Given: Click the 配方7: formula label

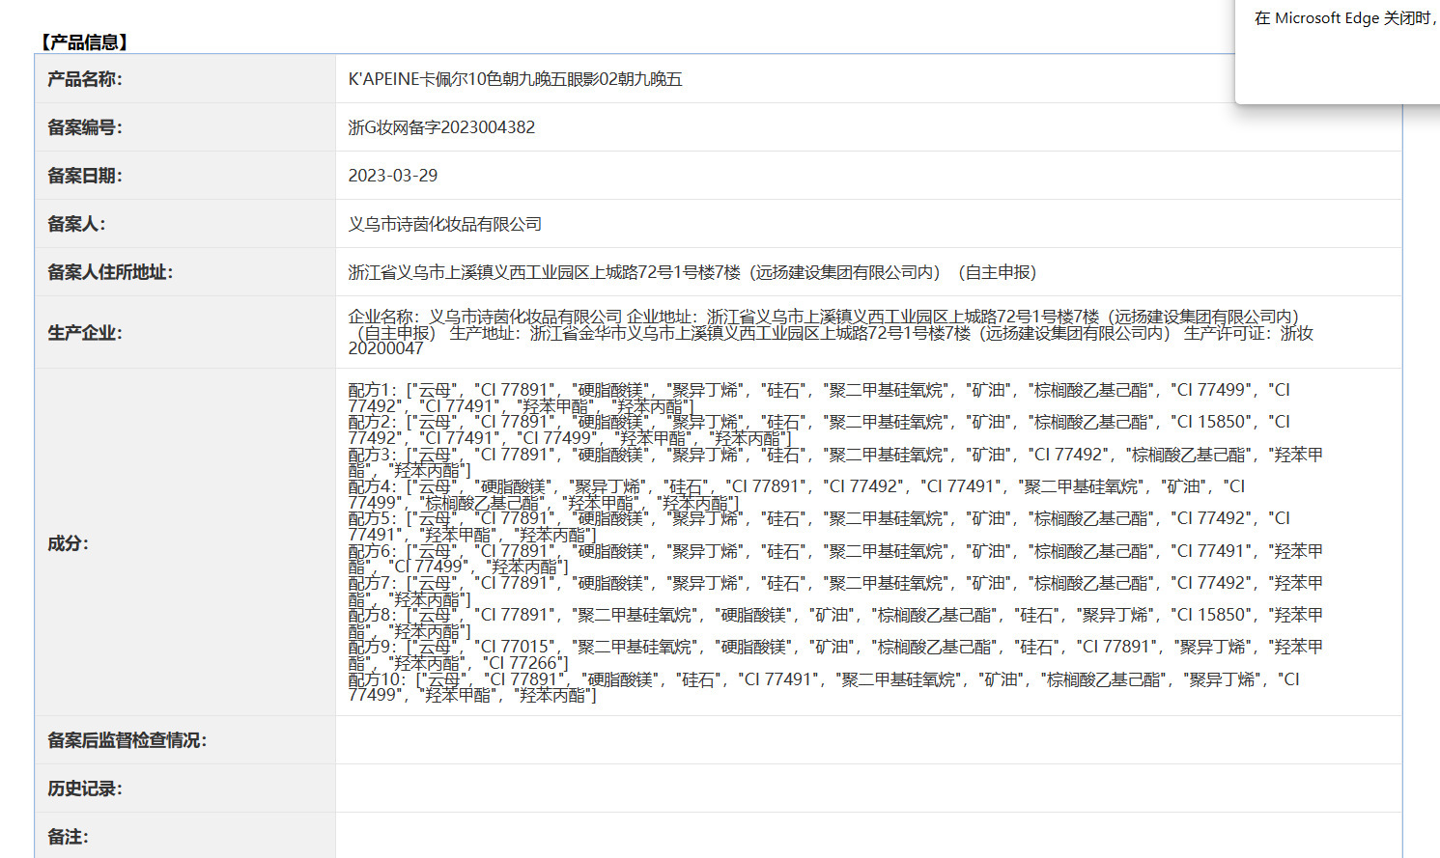Looking at the screenshot, I should (x=375, y=583).
